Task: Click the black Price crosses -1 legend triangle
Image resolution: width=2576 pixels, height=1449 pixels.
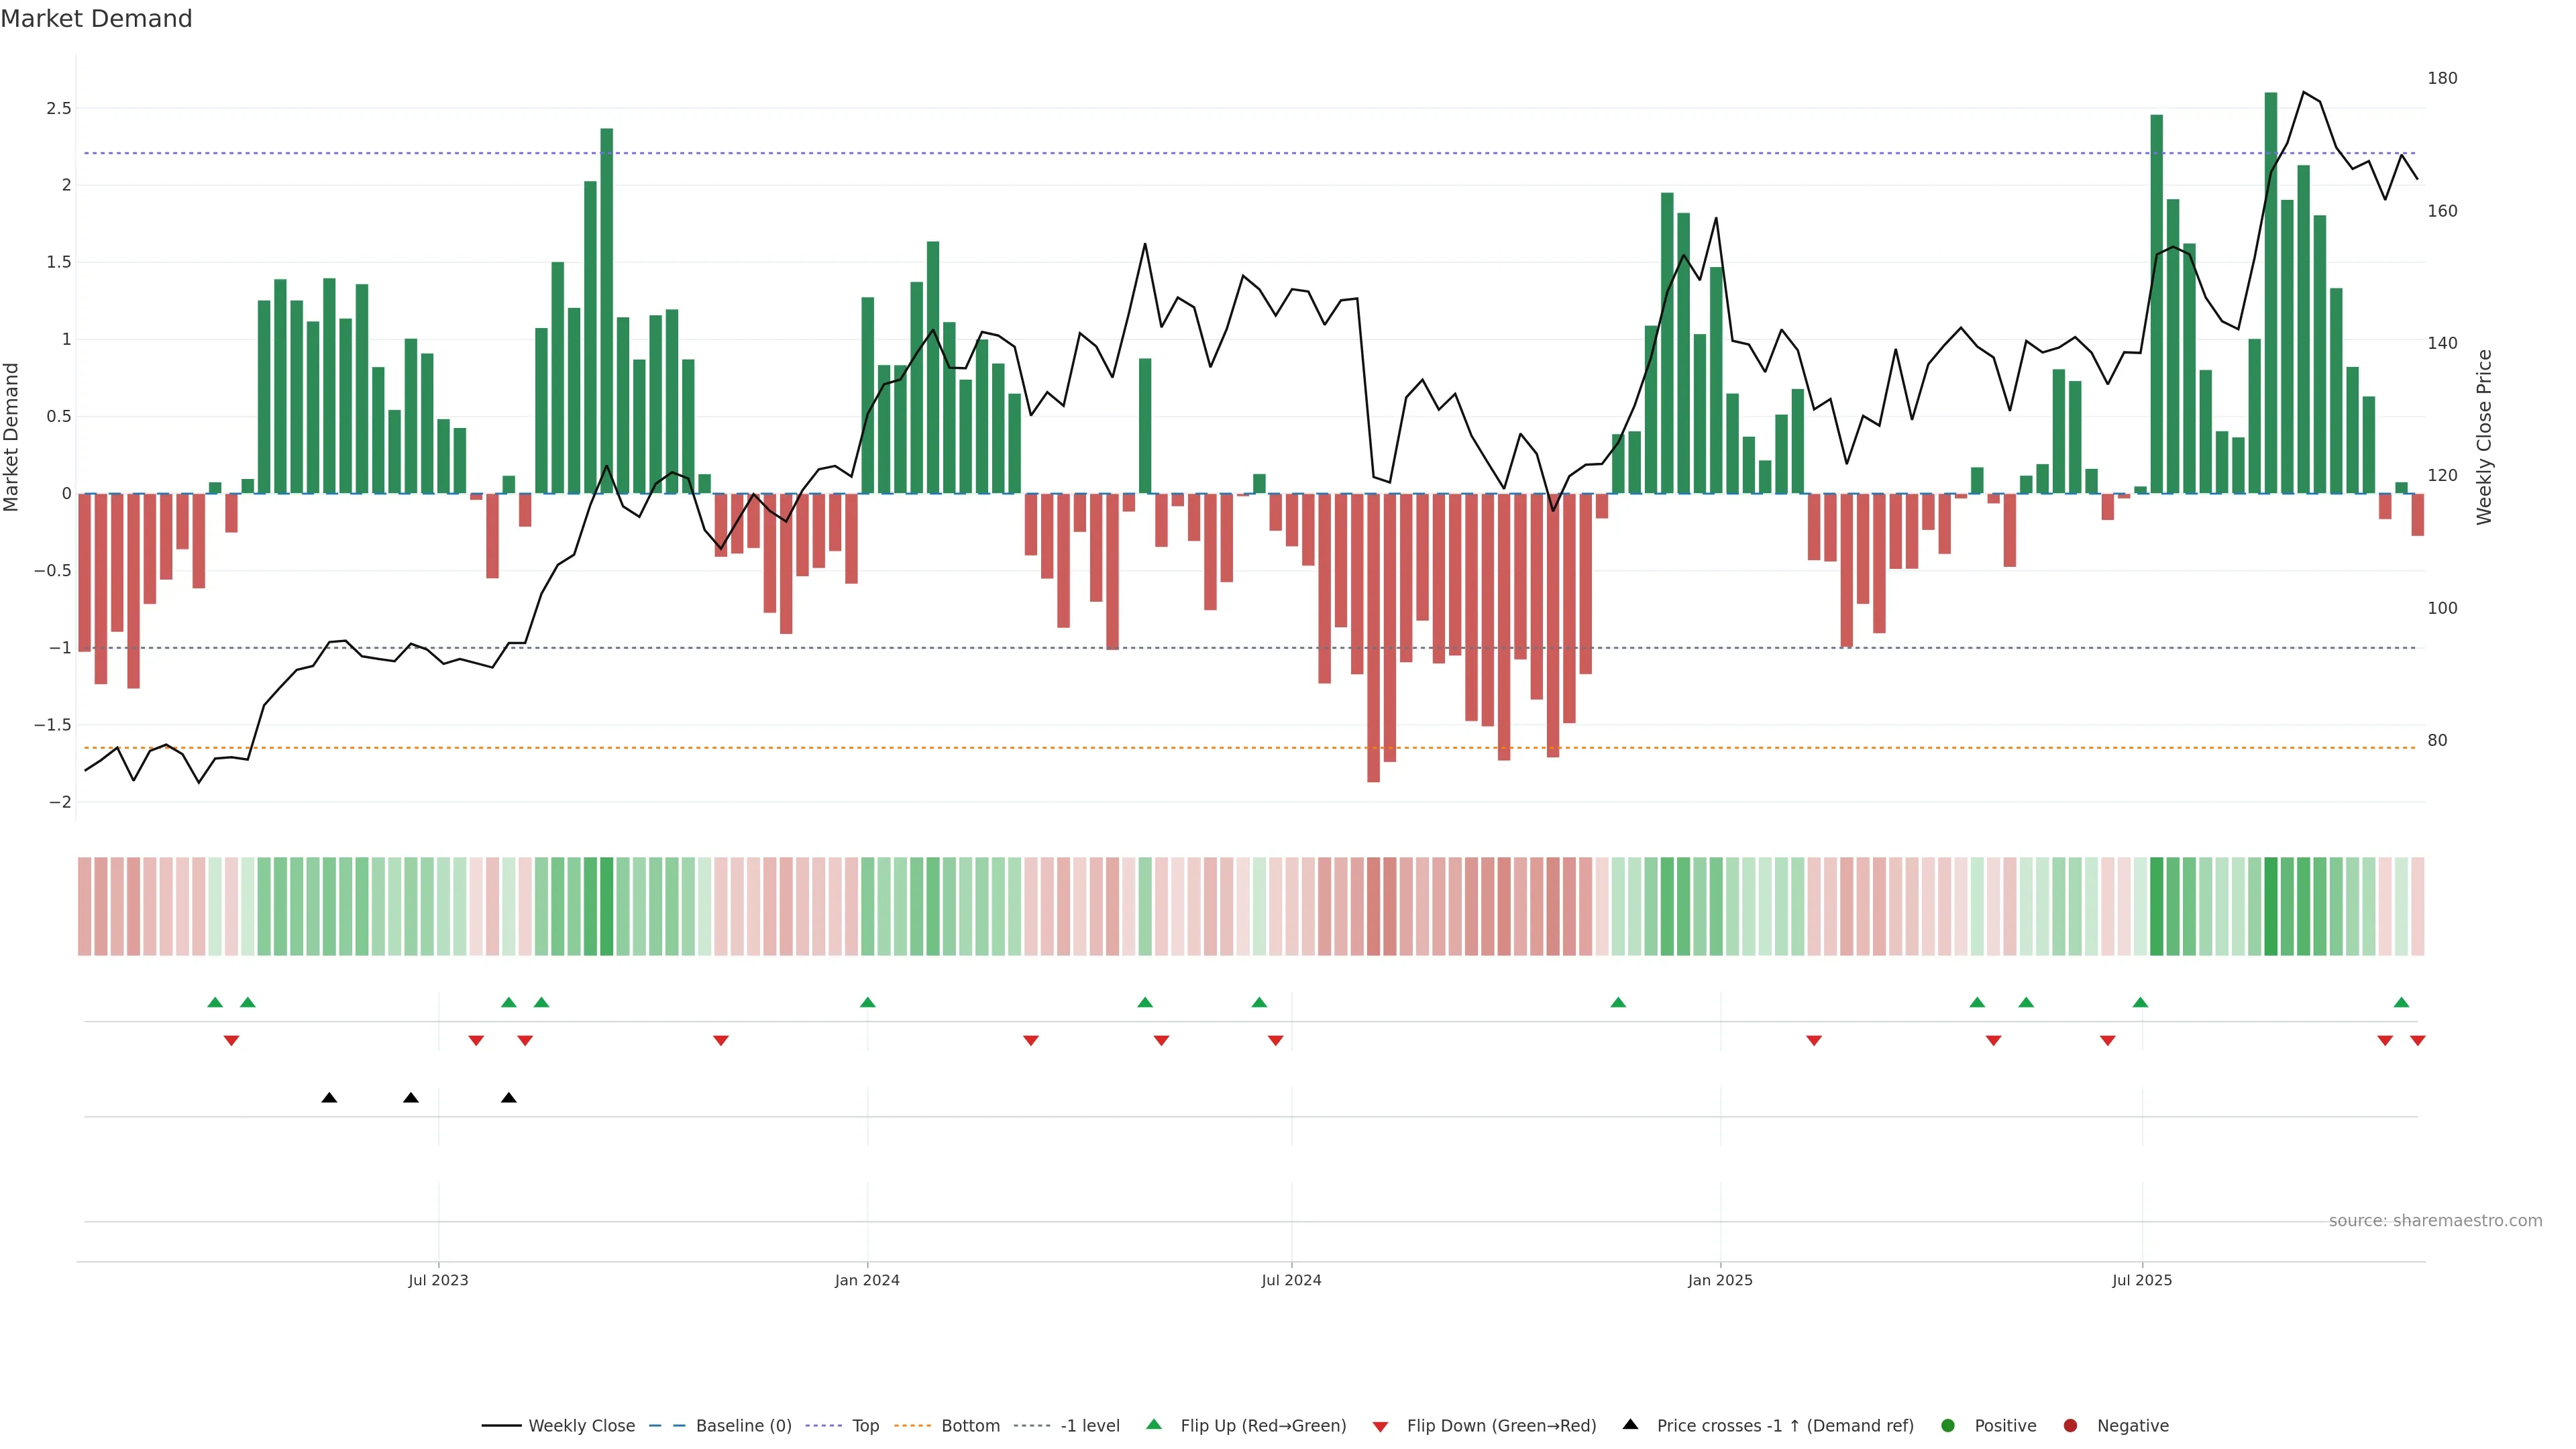Action: click(x=1630, y=1425)
